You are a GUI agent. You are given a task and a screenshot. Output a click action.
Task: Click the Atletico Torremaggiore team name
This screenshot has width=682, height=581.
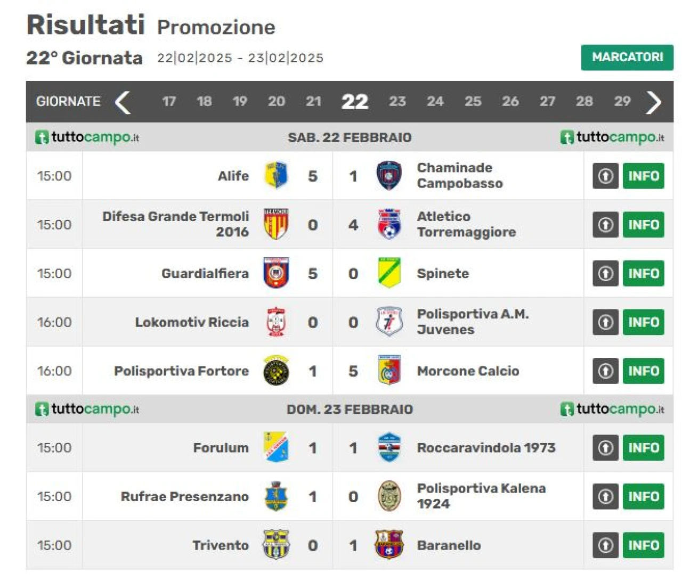click(x=466, y=224)
